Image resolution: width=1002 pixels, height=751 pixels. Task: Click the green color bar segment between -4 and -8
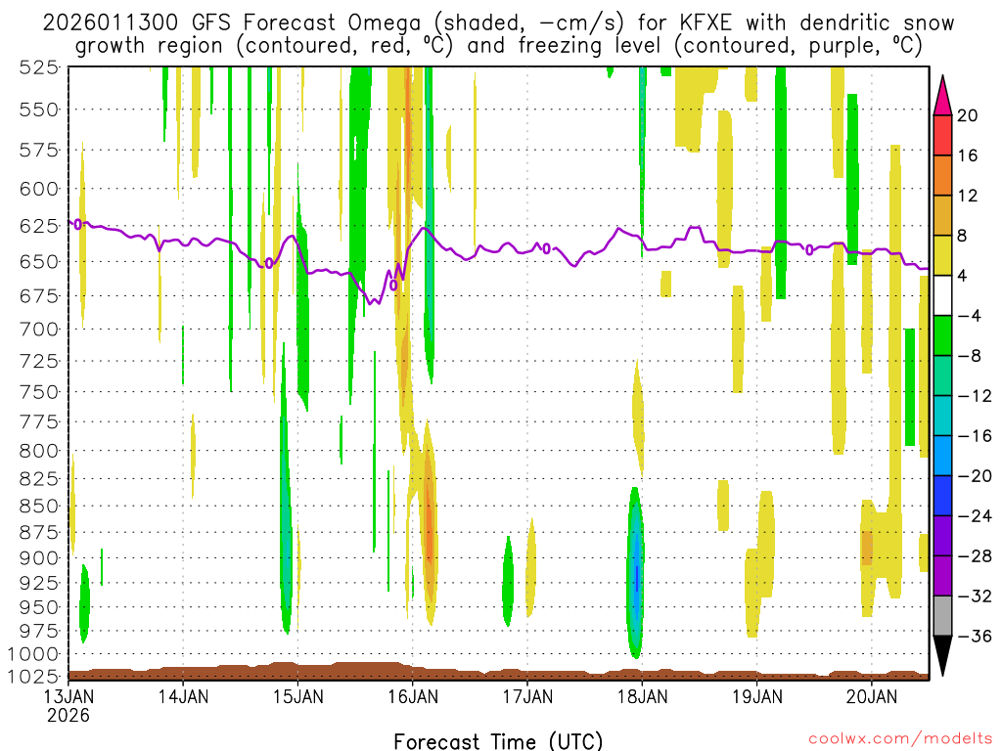(x=942, y=336)
